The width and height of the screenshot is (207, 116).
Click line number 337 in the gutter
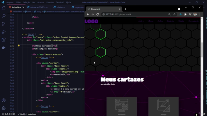point(12,63)
